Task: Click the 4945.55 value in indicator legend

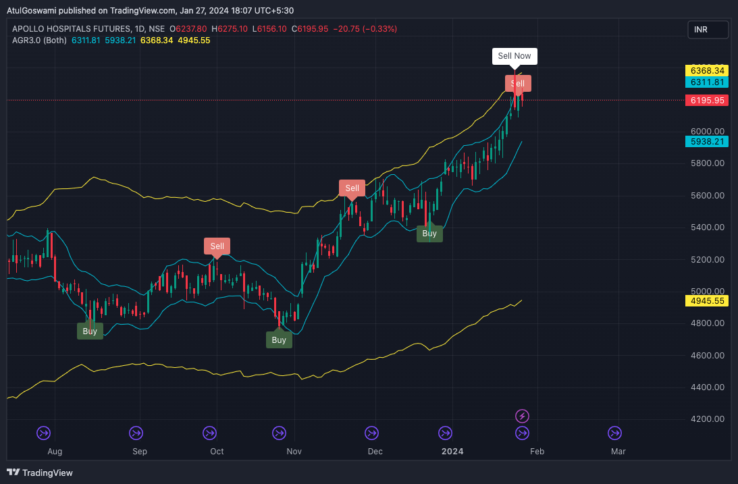Action: click(194, 41)
